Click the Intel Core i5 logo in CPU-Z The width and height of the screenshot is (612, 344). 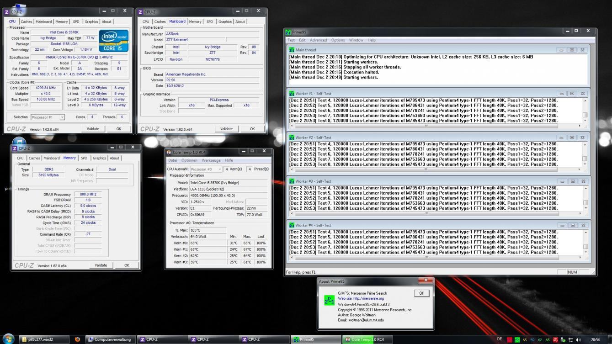click(x=114, y=41)
